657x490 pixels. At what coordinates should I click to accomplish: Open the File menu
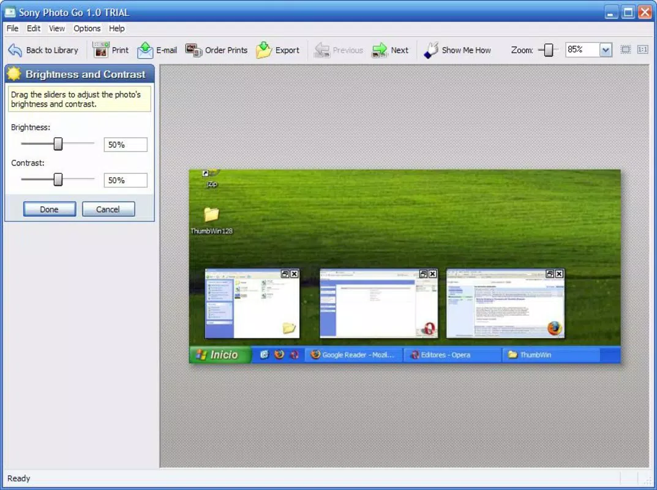pyautogui.click(x=13, y=29)
